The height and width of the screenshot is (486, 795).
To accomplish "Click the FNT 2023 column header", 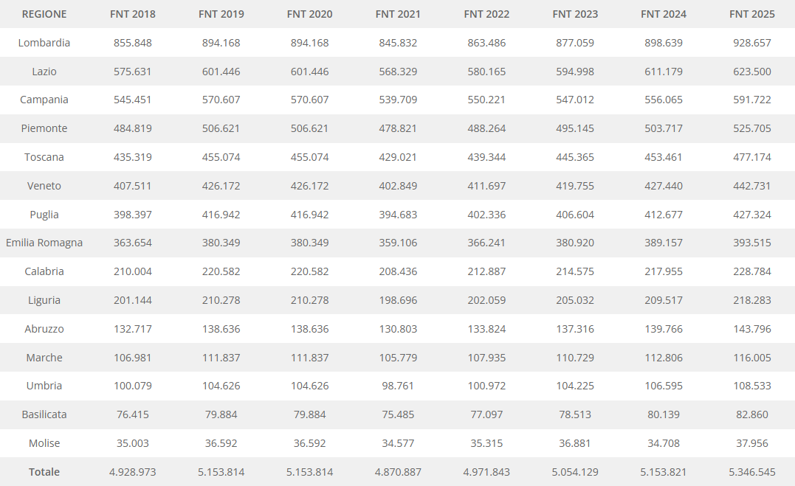I will (x=575, y=14).
